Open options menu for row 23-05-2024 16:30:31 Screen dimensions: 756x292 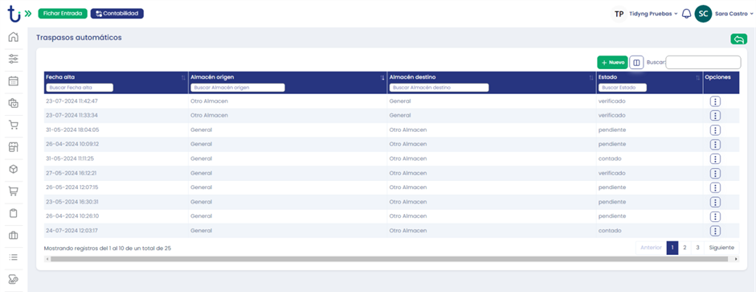pyautogui.click(x=716, y=202)
